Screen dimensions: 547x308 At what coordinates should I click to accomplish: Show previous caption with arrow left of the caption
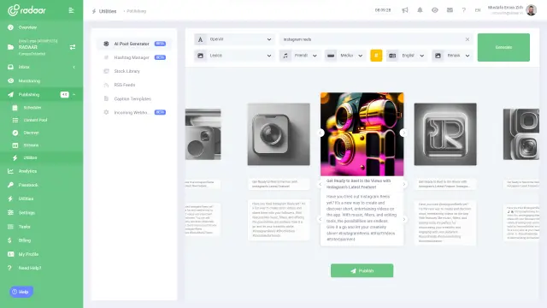pos(321,219)
